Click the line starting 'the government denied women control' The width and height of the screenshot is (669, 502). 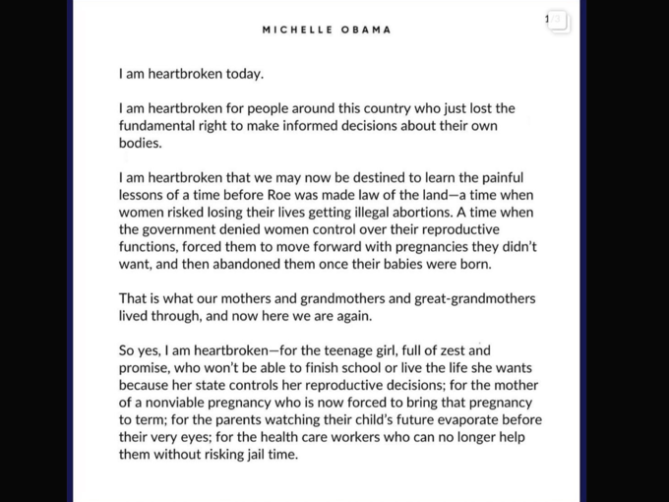pyautogui.click(x=309, y=229)
